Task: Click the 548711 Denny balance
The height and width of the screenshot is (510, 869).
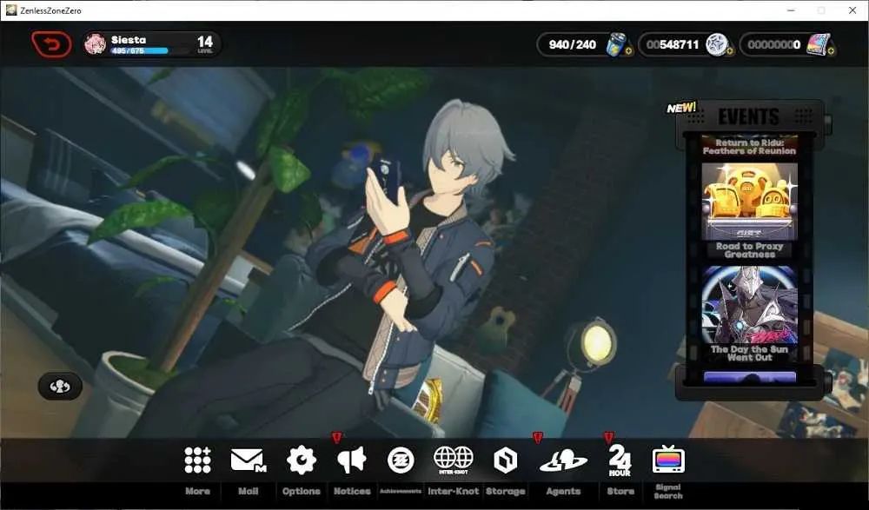Action: [x=673, y=44]
